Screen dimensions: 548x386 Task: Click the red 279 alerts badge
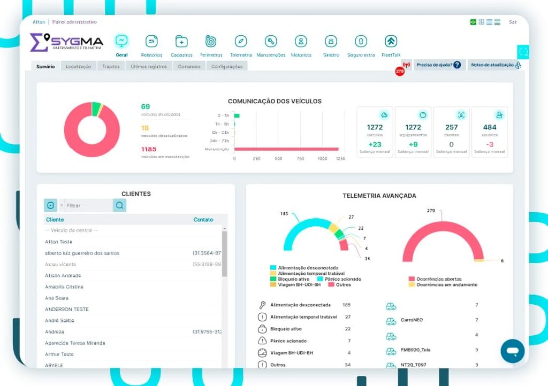(400, 71)
